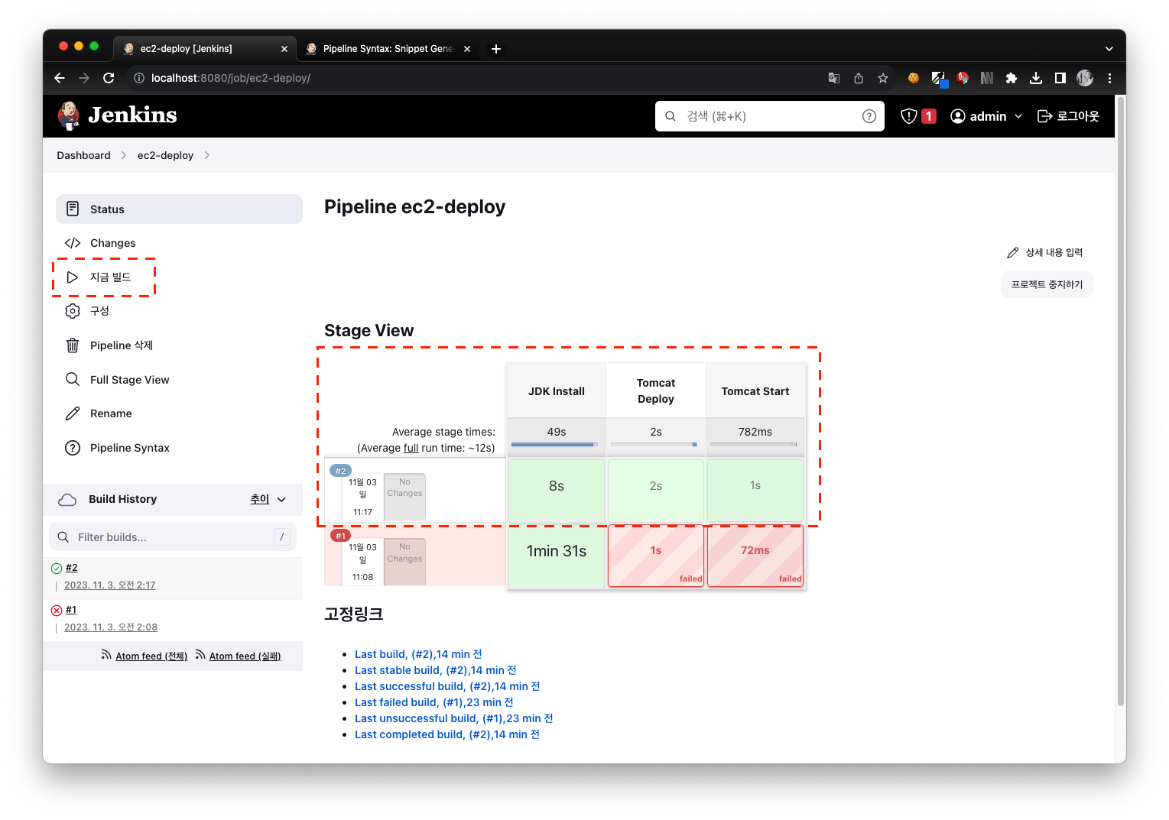Open the Chrome extensions puzzle icon
The height and width of the screenshot is (820, 1169).
pyautogui.click(x=1012, y=78)
